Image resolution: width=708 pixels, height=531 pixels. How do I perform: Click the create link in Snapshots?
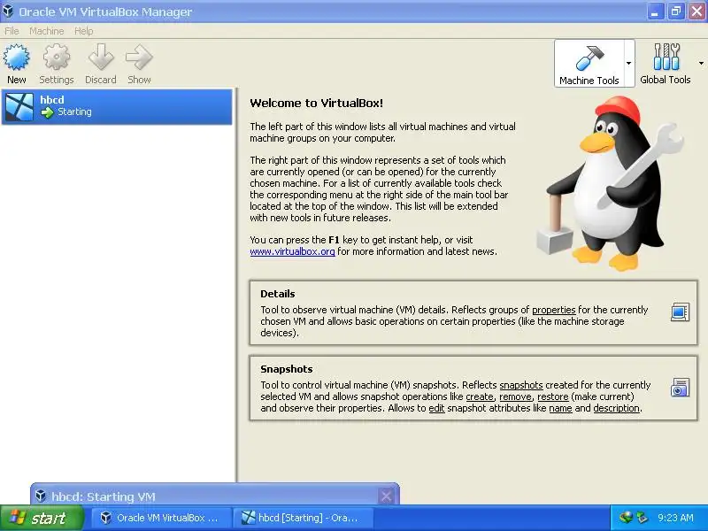coord(480,396)
